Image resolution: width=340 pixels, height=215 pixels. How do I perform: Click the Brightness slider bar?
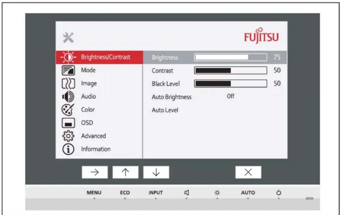point(231,57)
